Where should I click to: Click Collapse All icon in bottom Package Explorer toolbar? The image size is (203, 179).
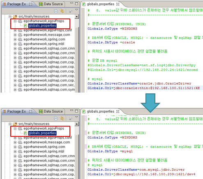[56, 118]
